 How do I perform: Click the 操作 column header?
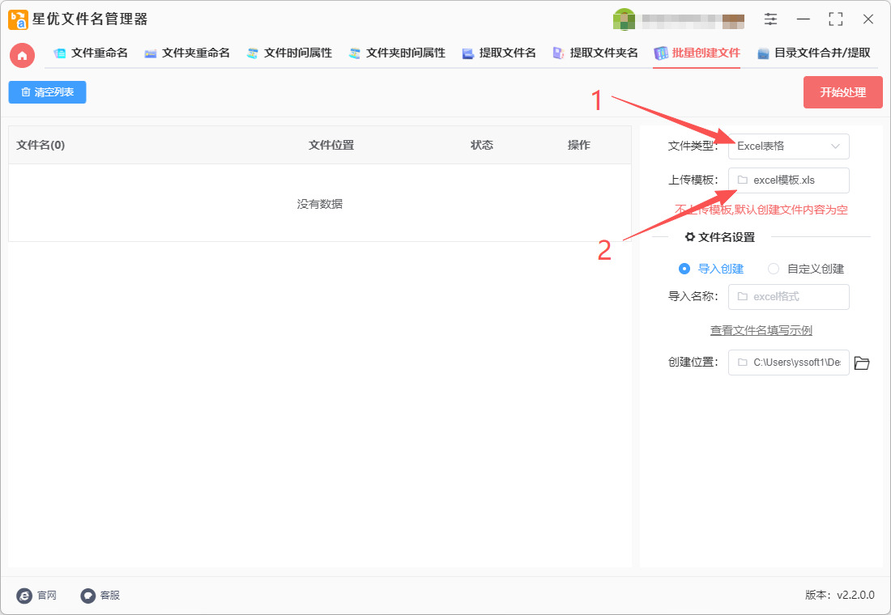(x=579, y=146)
